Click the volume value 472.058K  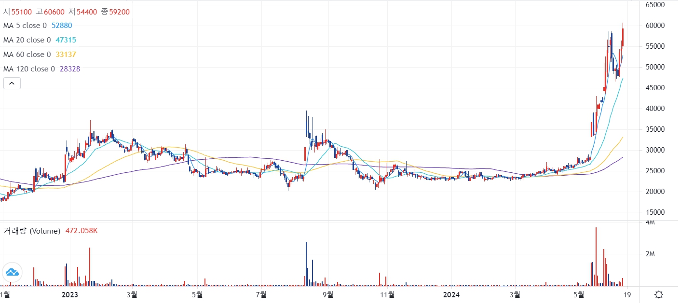tap(82, 231)
